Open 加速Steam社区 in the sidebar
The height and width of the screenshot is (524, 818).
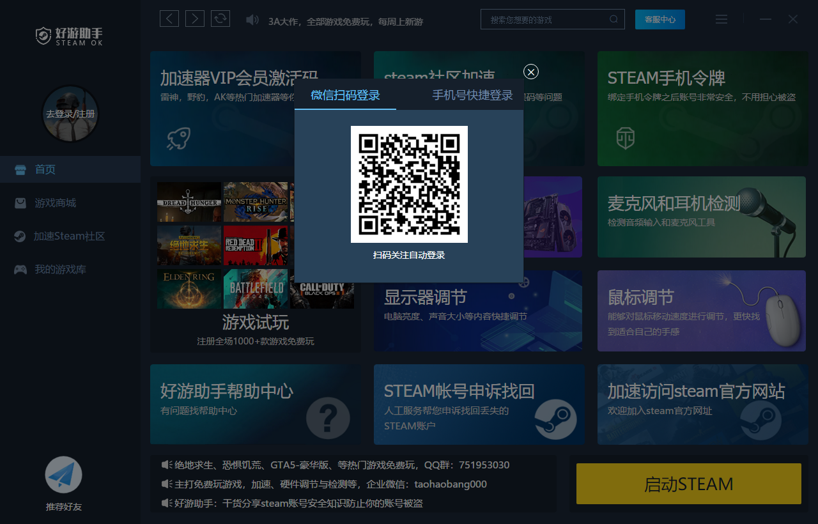70,236
